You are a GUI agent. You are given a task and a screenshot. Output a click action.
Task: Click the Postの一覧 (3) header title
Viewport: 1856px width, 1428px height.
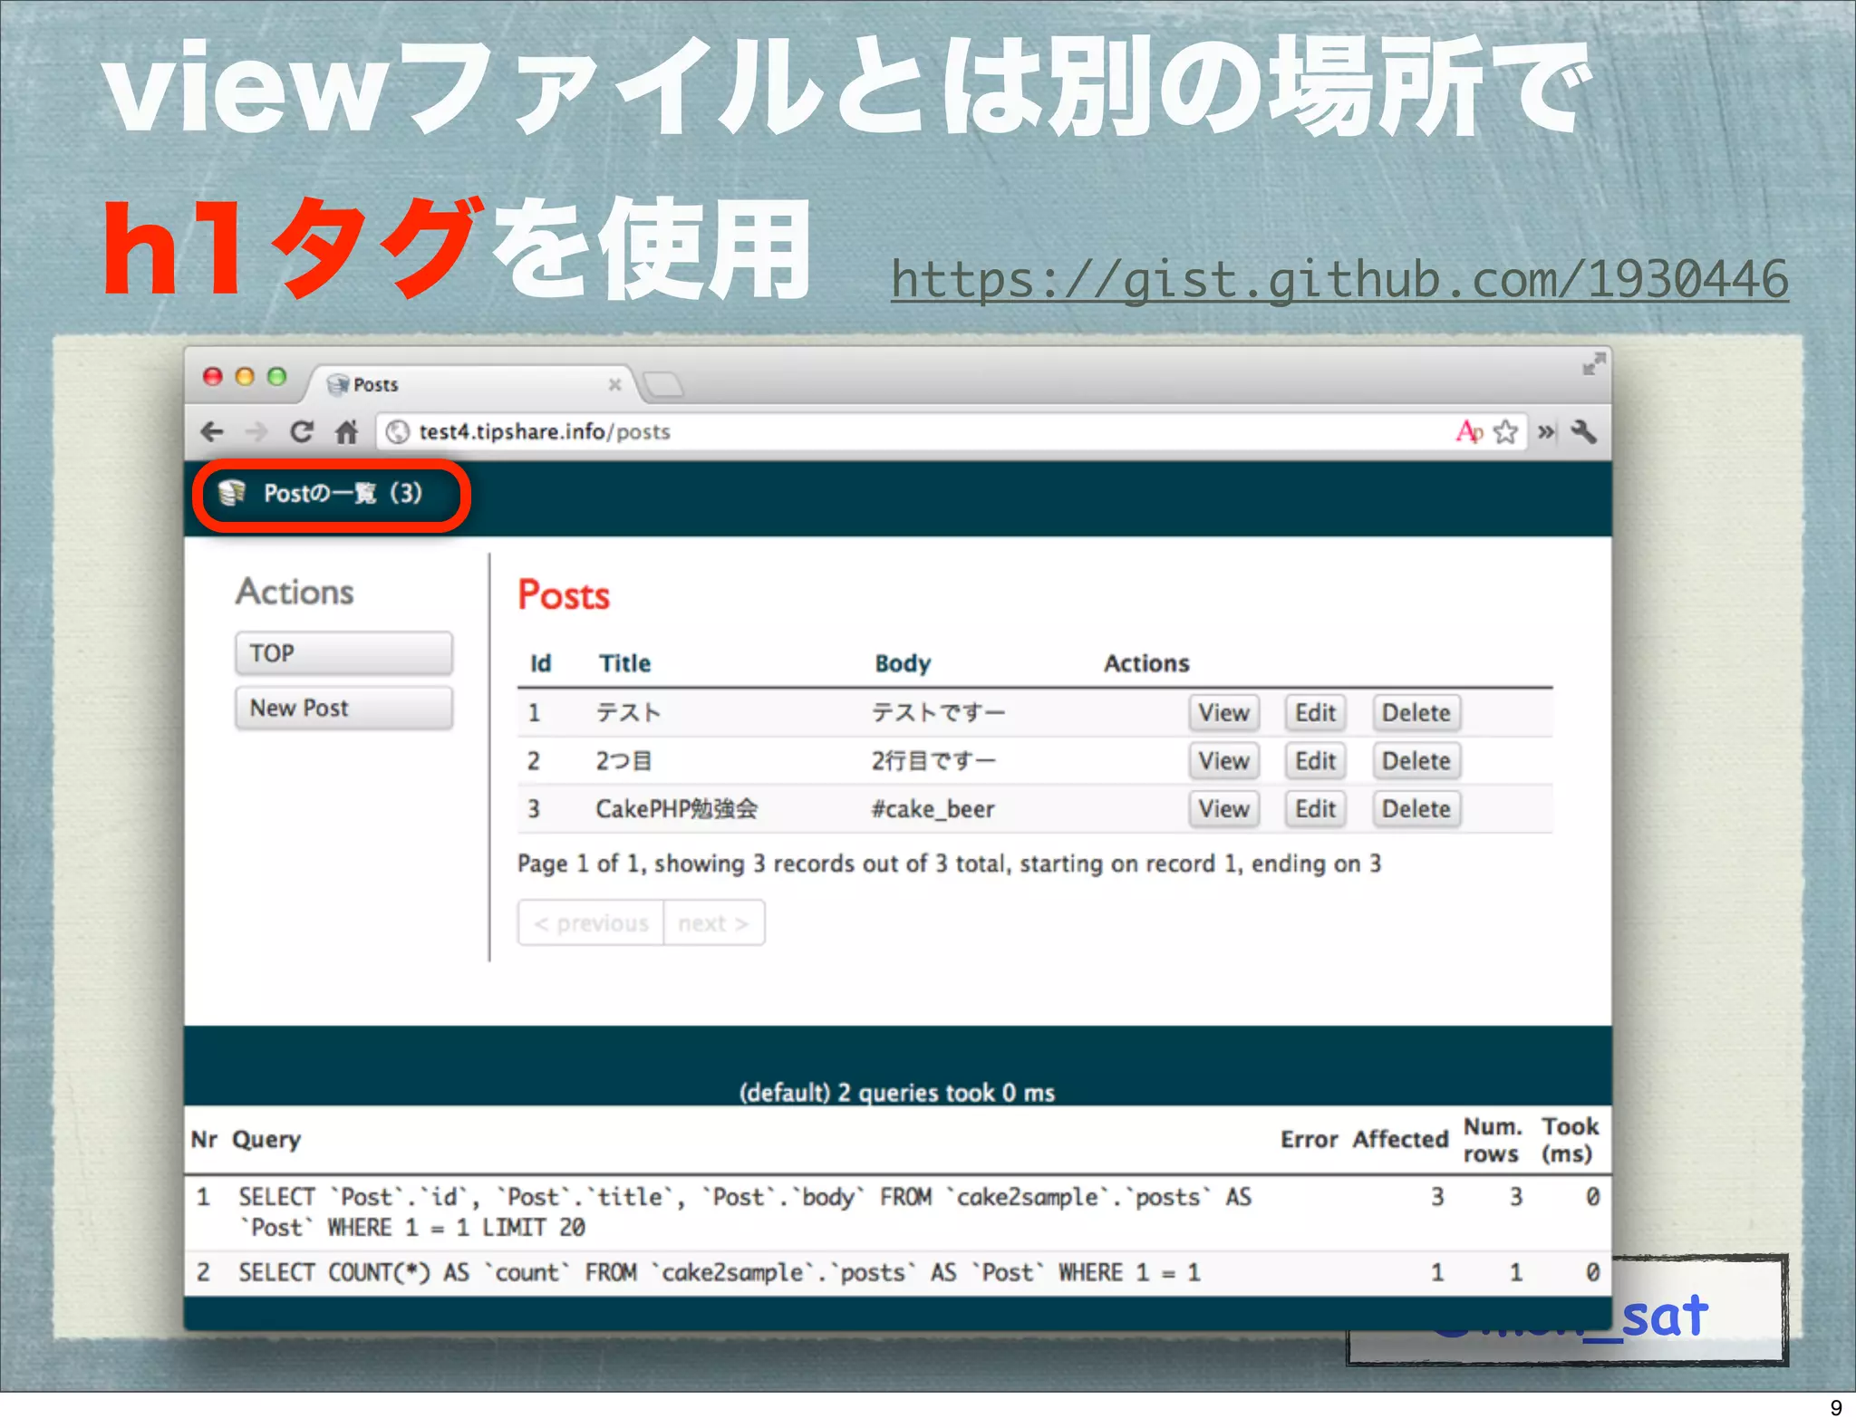[x=343, y=493]
